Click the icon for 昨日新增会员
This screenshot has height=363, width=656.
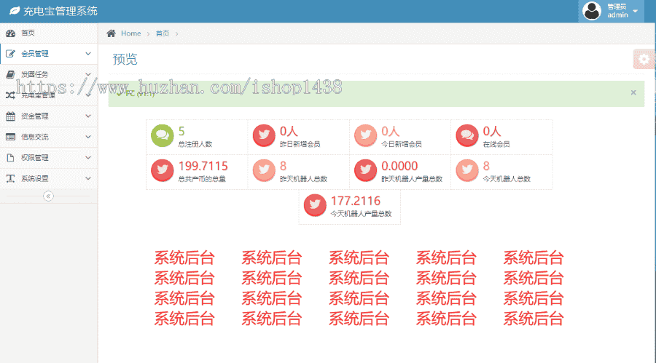[x=264, y=136]
